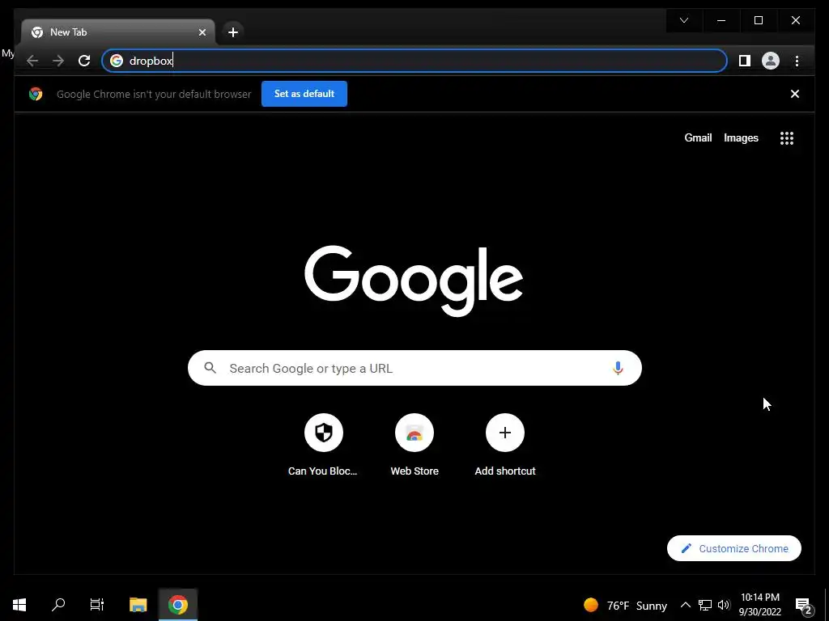Click the Chrome taskbar icon
Image resolution: width=829 pixels, height=621 pixels.
point(178,605)
